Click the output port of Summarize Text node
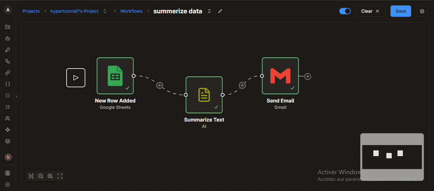Screen dimensions: 434x191 [222, 95]
